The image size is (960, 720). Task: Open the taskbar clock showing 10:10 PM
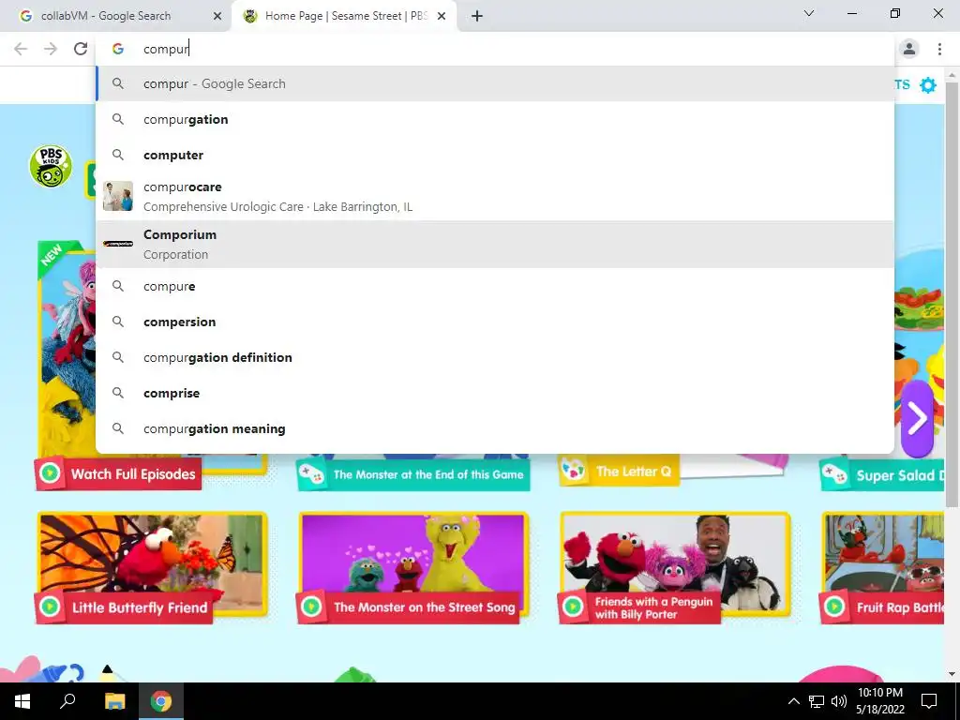click(879, 701)
